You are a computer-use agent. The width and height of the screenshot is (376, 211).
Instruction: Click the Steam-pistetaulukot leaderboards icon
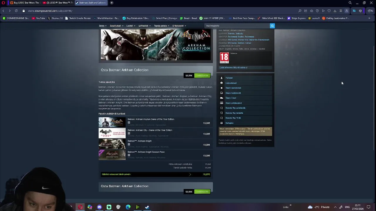coord(221,103)
